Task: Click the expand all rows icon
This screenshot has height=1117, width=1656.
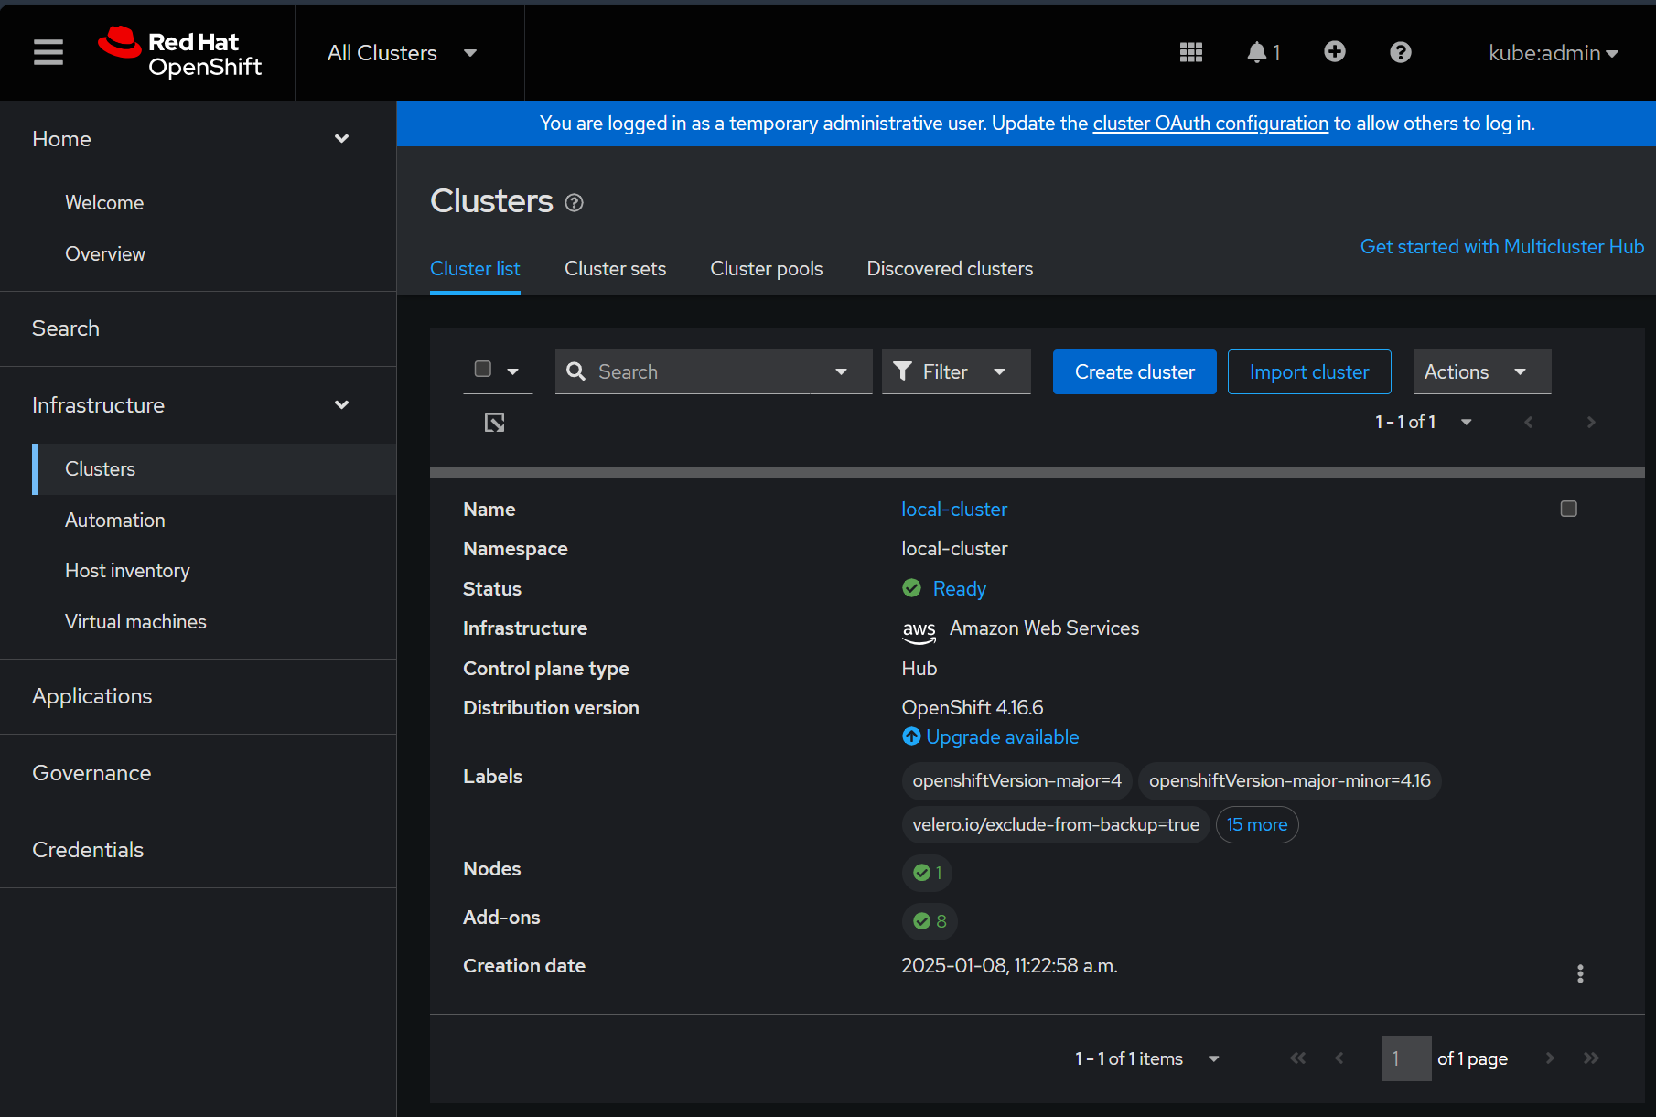Action: [495, 422]
